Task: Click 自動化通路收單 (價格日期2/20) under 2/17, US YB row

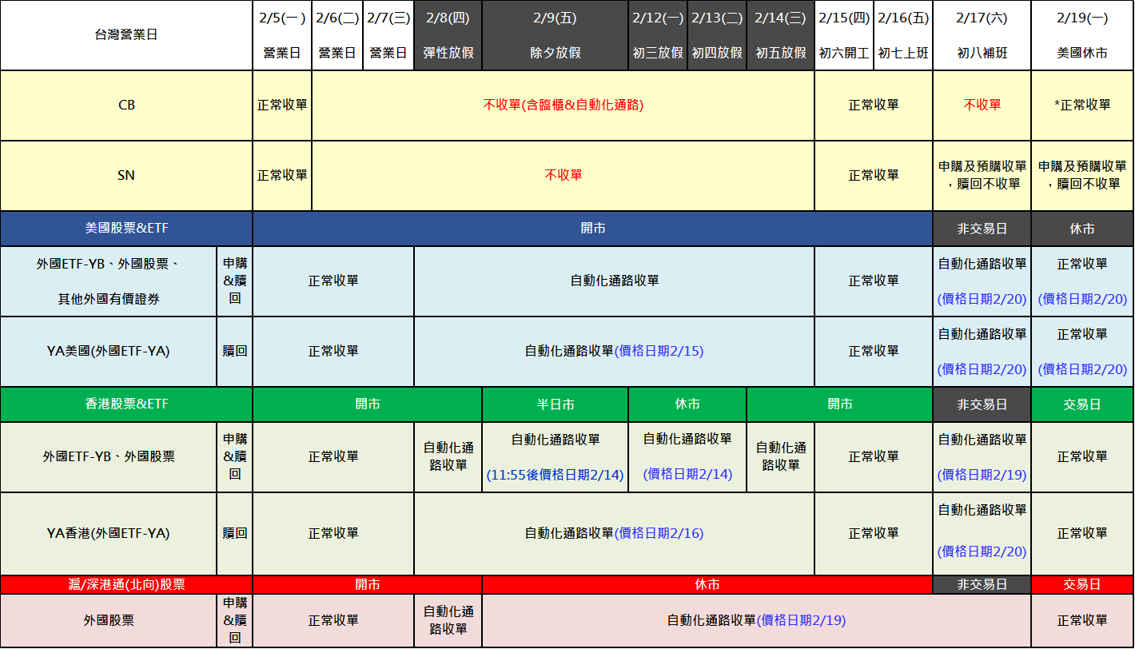Action: [x=982, y=281]
